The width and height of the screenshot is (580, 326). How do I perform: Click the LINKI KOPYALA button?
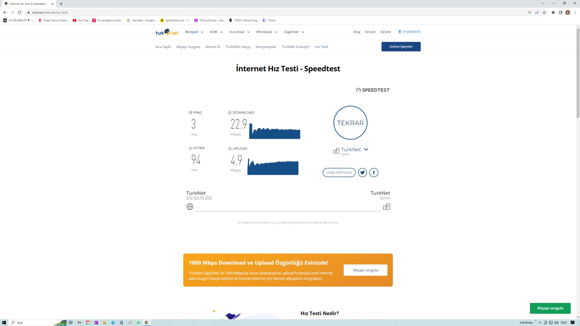click(339, 173)
